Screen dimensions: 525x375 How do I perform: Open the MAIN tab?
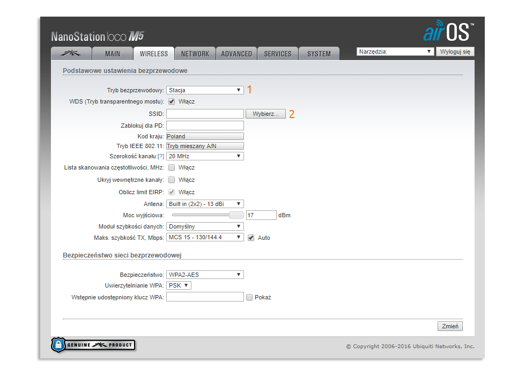click(113, 54)
